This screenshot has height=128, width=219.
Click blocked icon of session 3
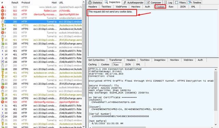[2, 14]
